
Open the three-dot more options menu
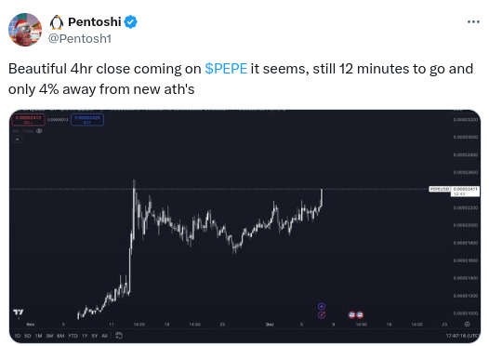click(x=473, y=21)
